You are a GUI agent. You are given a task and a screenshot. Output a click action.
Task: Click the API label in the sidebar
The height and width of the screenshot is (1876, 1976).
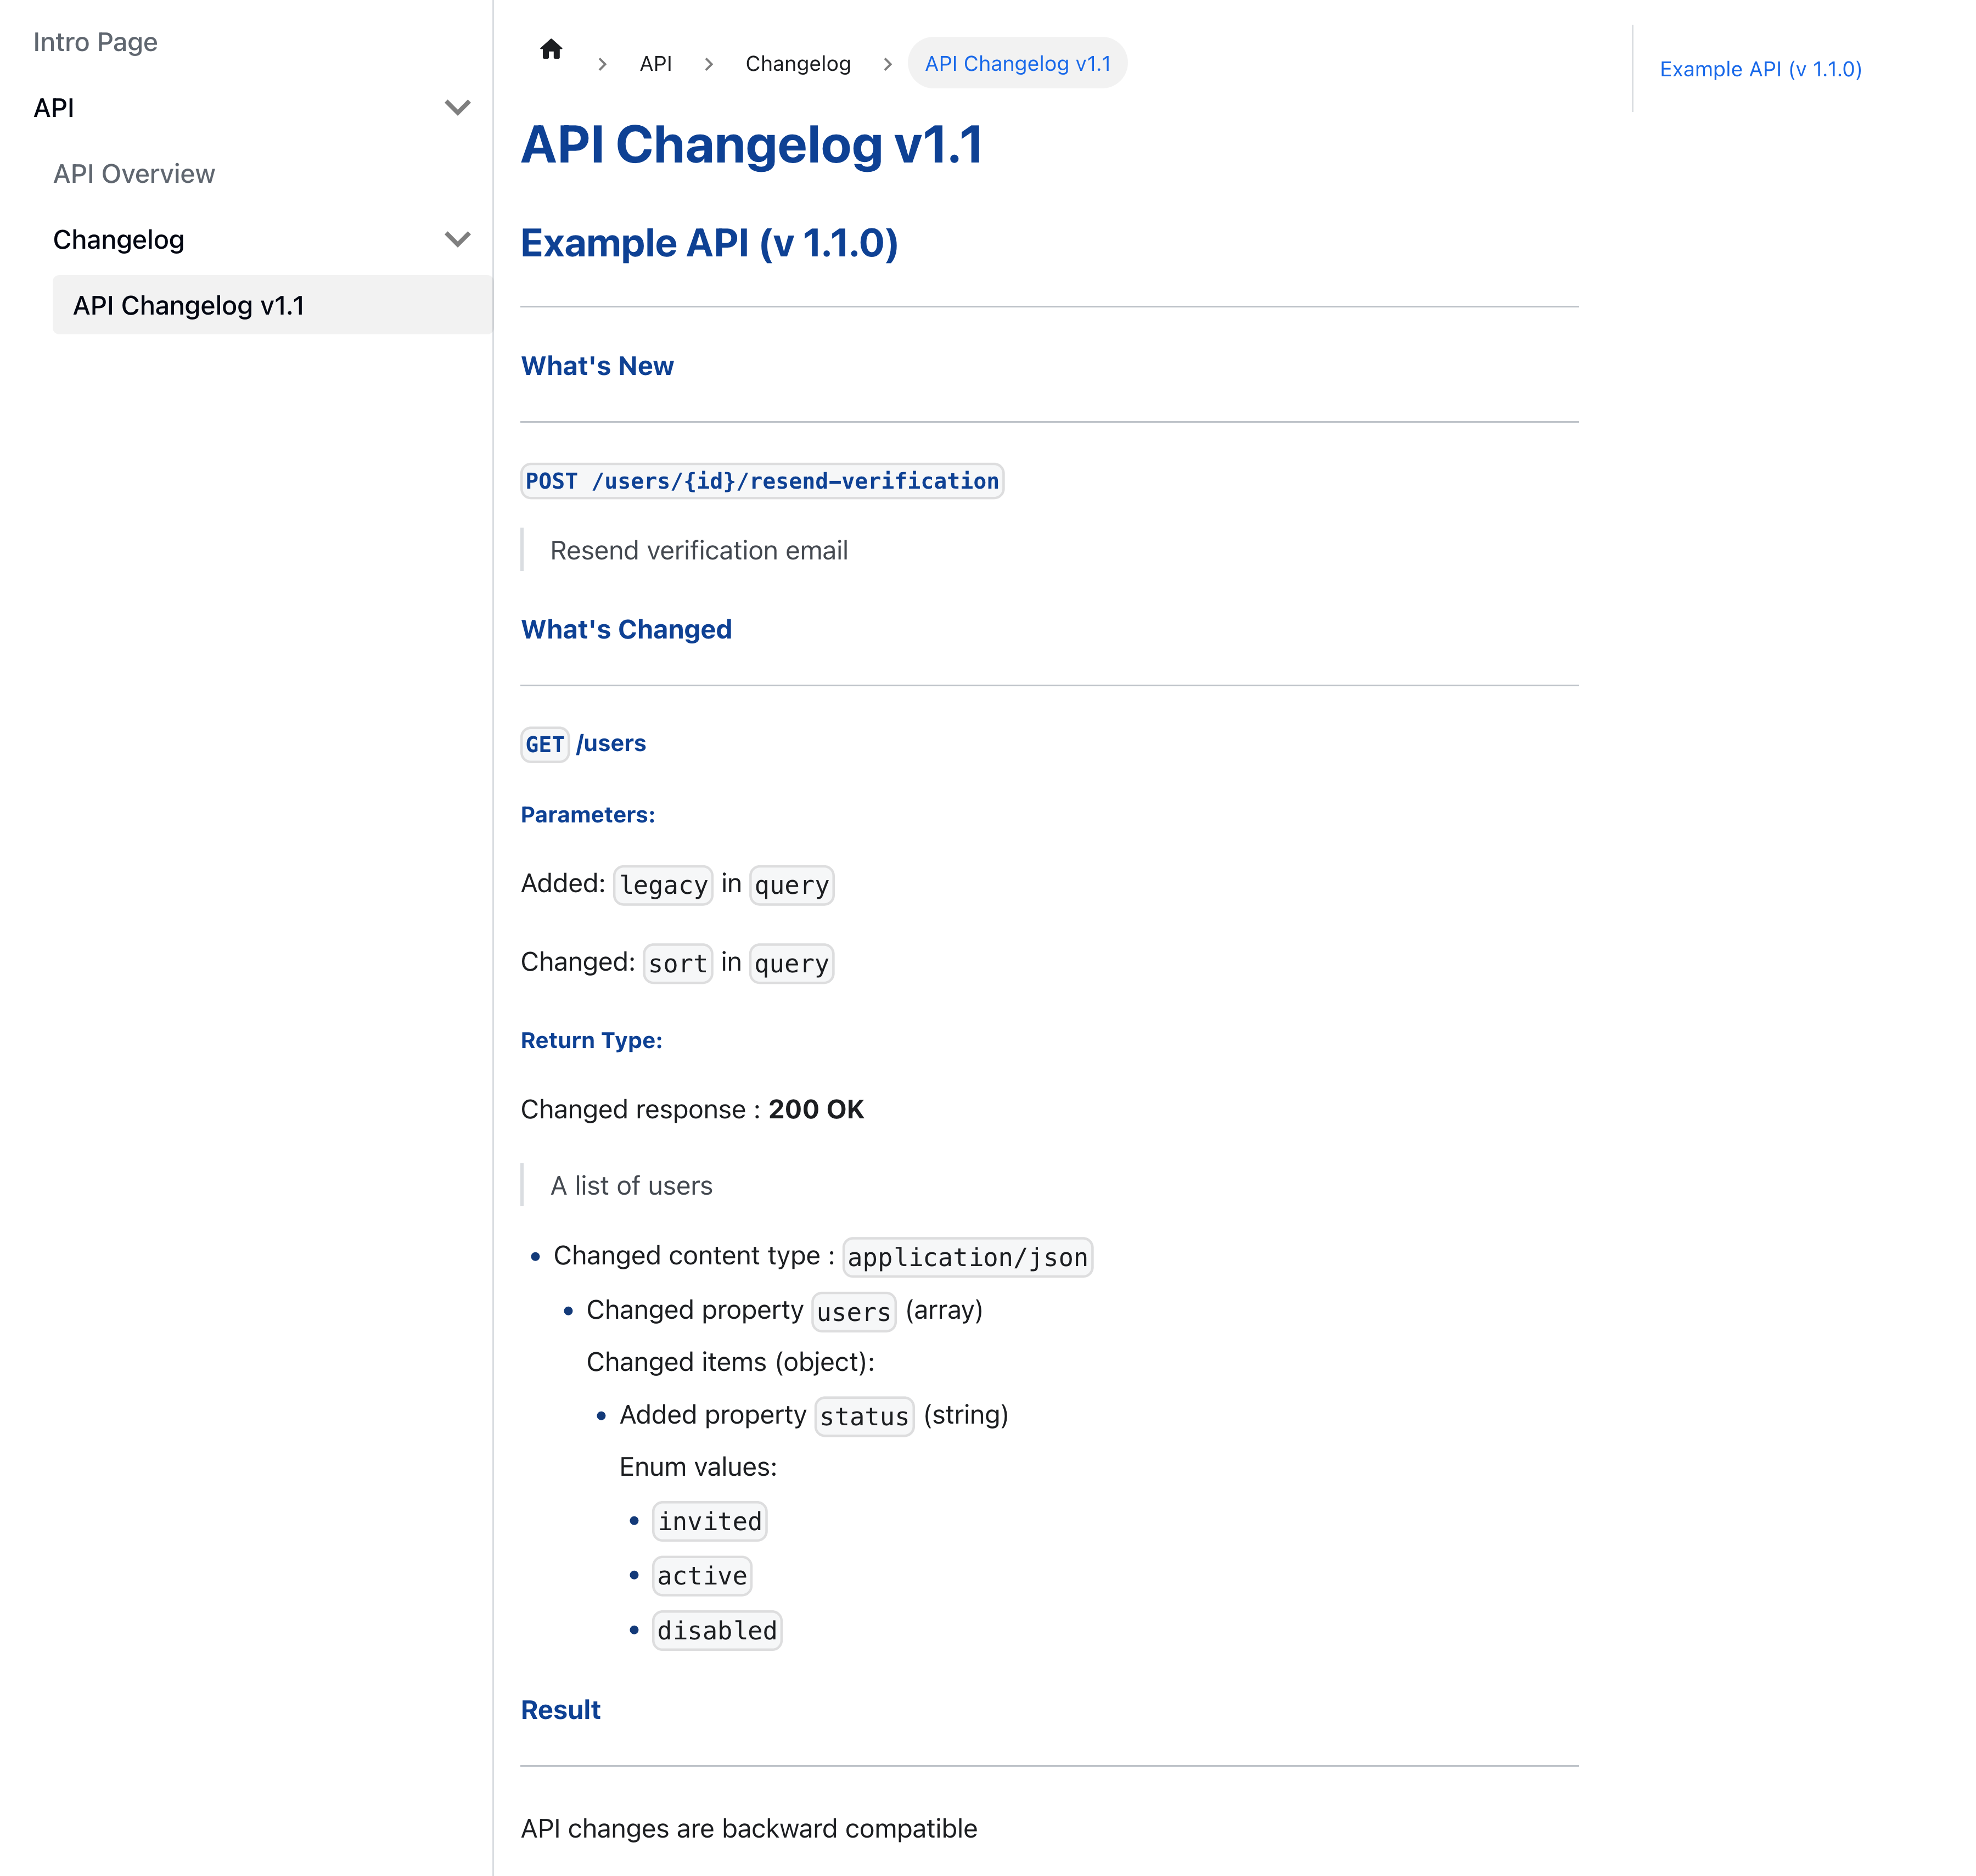54,108
